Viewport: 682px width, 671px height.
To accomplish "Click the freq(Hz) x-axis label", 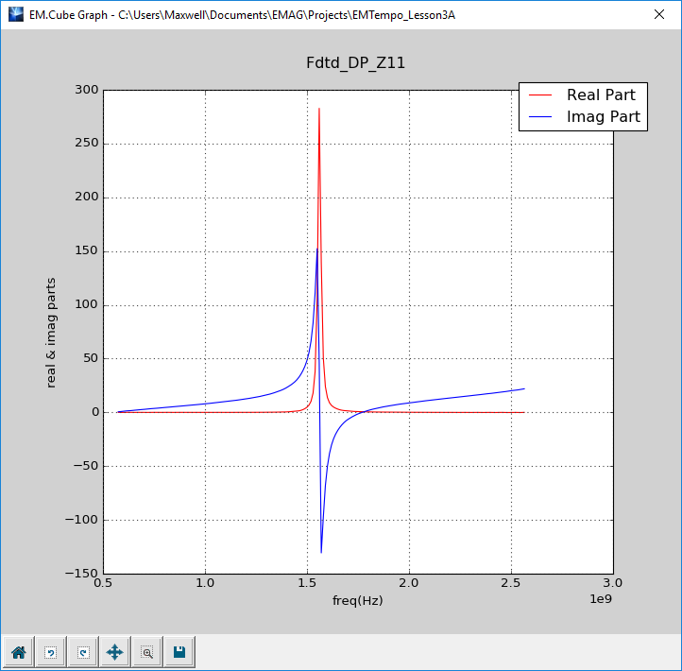I will coord(357,601).
